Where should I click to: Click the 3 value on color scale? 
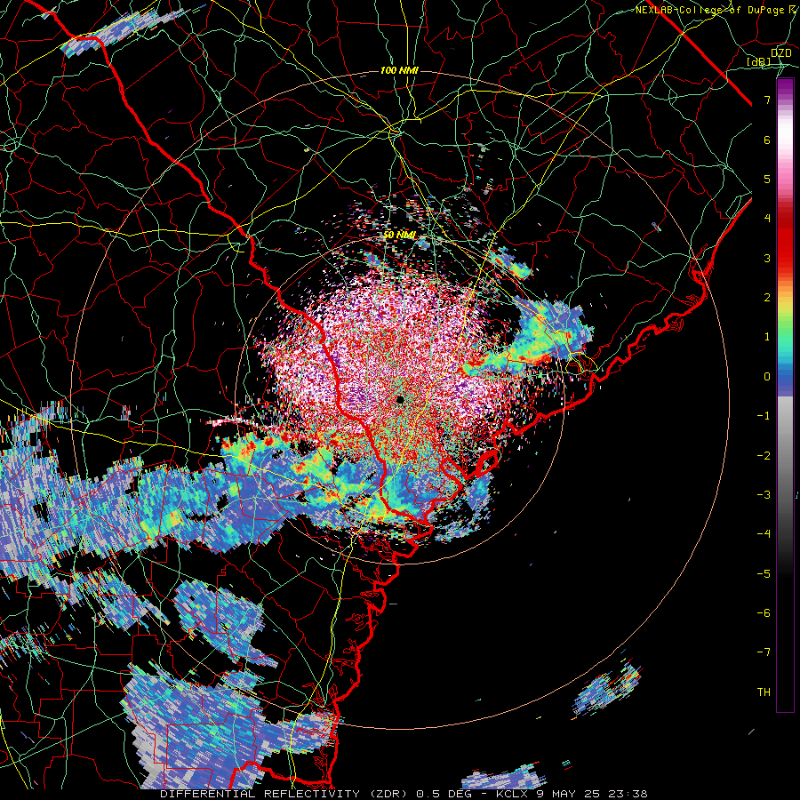(x=767, y=258)
